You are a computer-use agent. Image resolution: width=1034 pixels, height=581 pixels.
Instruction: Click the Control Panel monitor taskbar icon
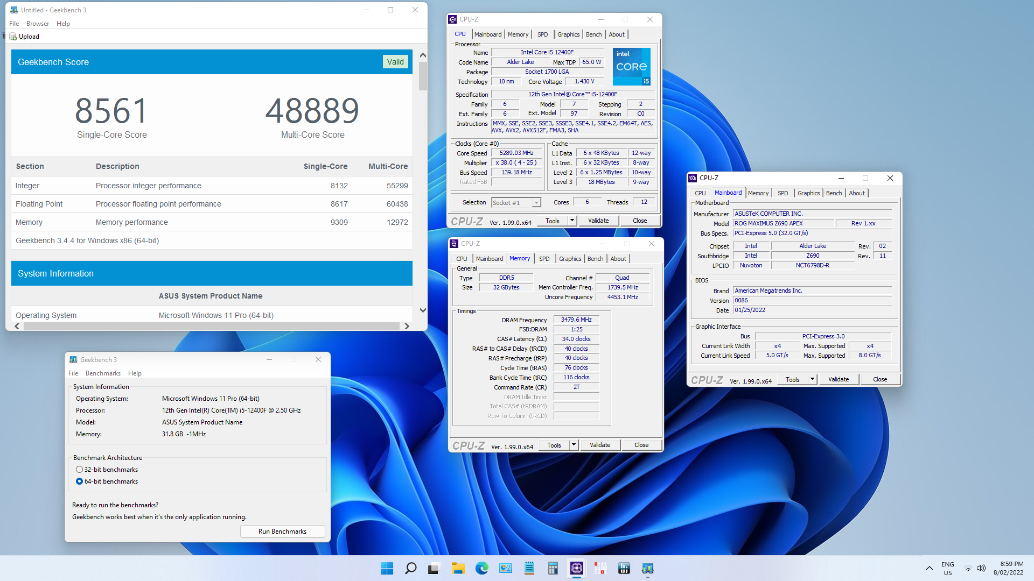[505, 568]
